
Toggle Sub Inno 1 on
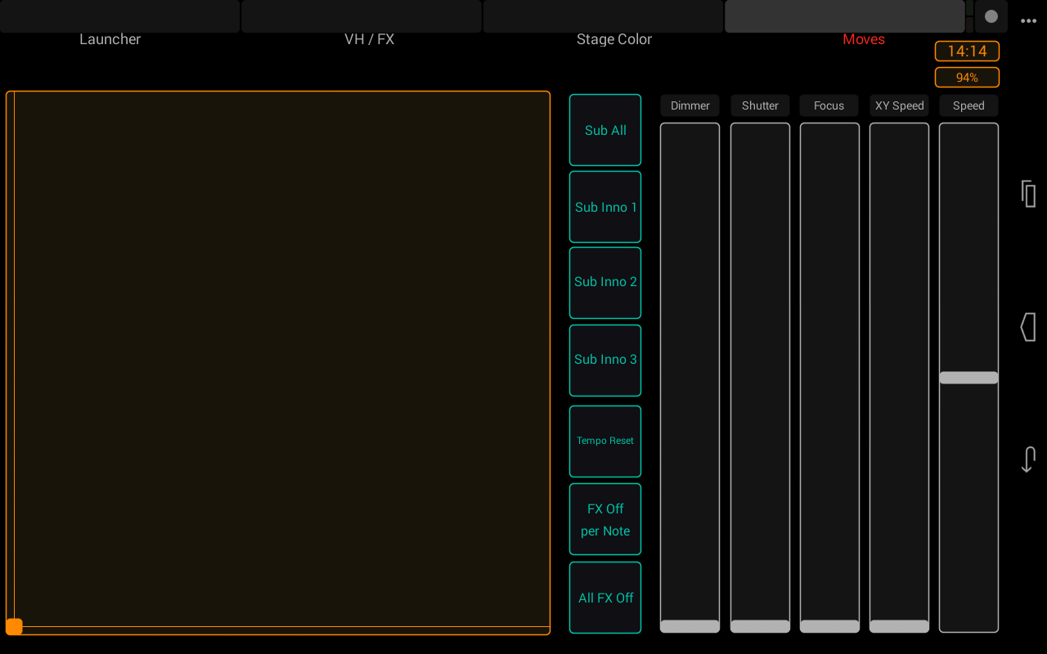click(605, 206)
